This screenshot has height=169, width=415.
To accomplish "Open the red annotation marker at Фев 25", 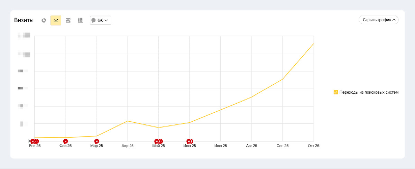I will pos(65,141).
